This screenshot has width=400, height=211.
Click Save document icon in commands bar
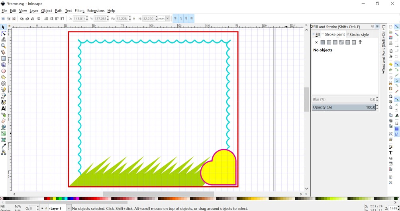pos(390,37)
